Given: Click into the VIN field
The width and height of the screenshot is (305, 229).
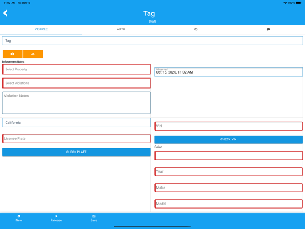Looking at the screenshot, I should point(229,126).
